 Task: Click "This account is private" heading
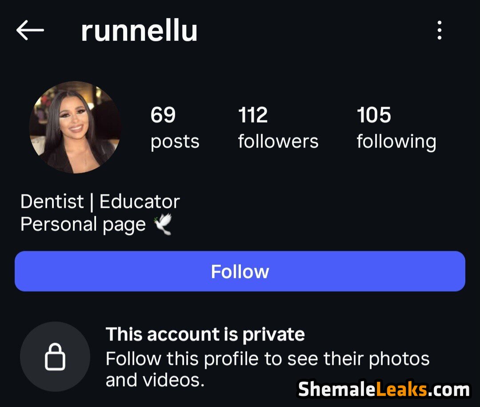[x=205, y=334]
